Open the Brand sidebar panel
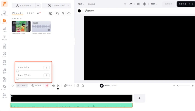Viewport: 195px width, 111px height. tap(4, 96)
